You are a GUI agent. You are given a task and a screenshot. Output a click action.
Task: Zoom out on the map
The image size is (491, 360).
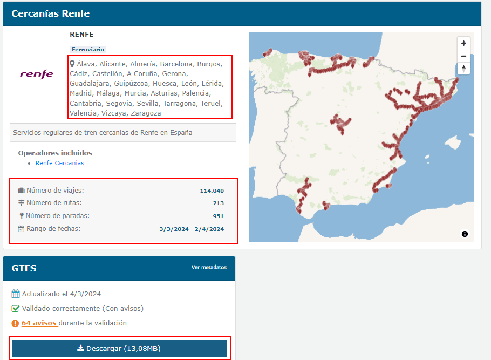pos(463,56)
